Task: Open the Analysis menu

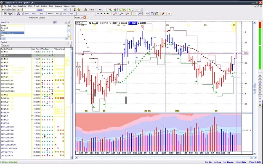Action: tap(44, 6)
